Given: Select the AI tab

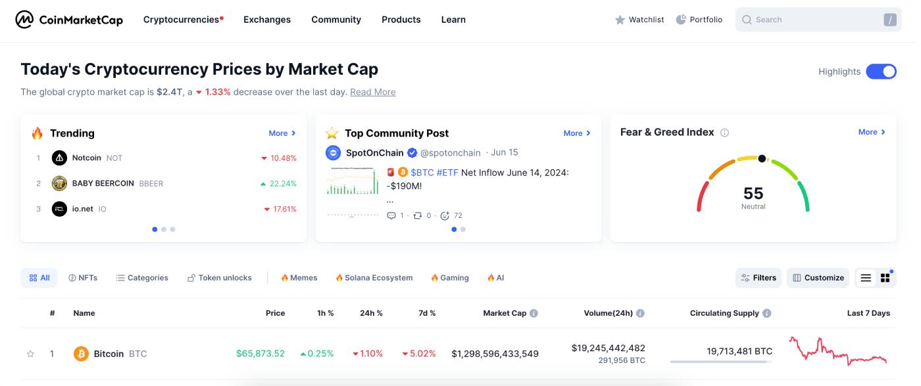Looking at the screenshot, I should point(495,278).
